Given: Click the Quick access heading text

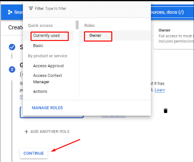Looking at the screenshot, I should click(x=40, y=26).
